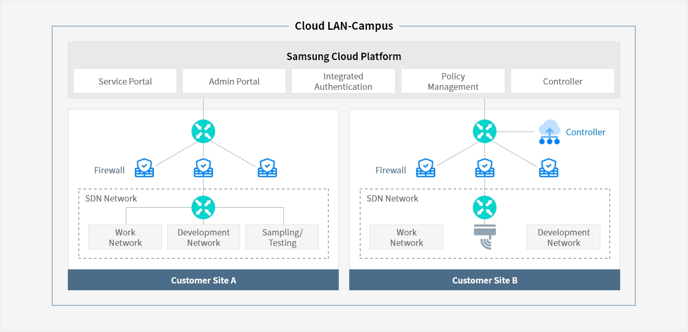Select Work Network in Customer Site B
Screen dimensions: 688x332
(x=406, y=238)
